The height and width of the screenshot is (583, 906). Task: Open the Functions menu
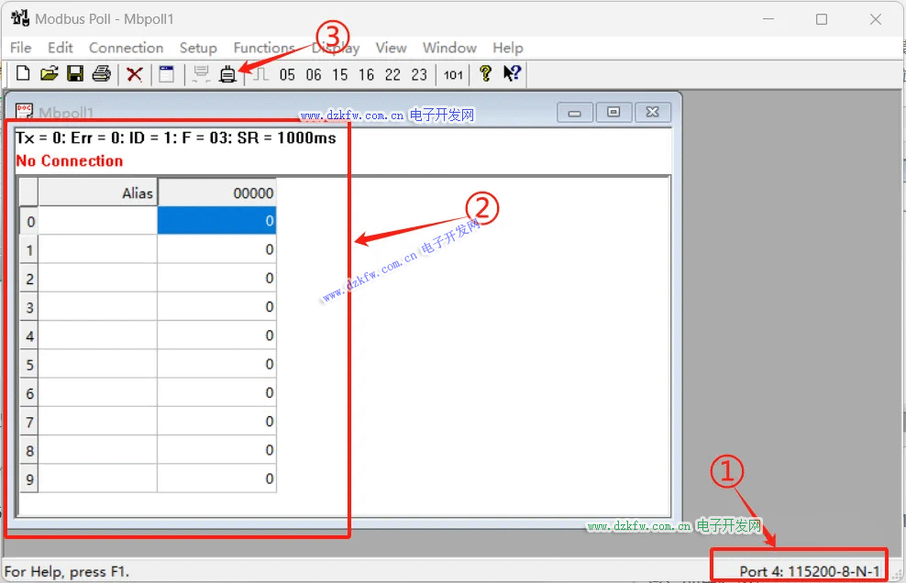click(x=264, y=48)
